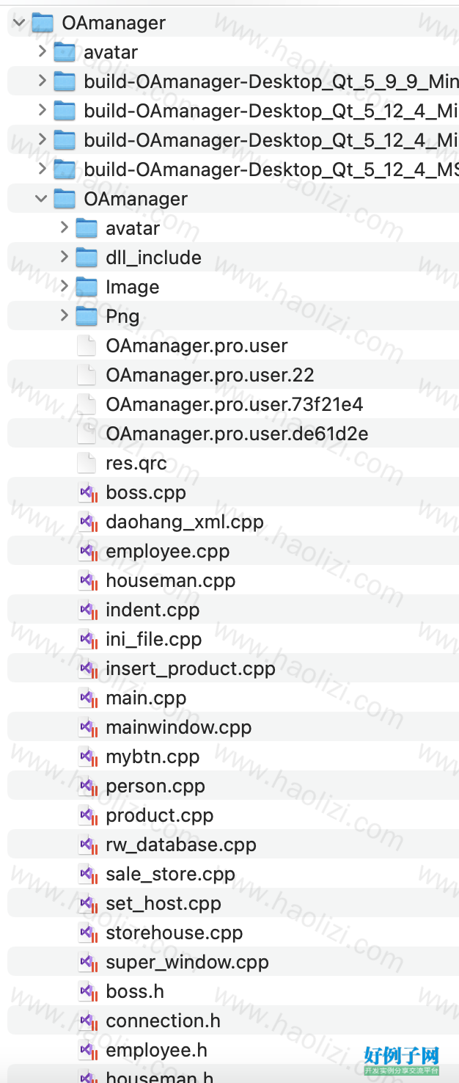459x1083 pixels.
Task: Click the OAmanager.pro.user document icon
Action: (x=87, y=346)
